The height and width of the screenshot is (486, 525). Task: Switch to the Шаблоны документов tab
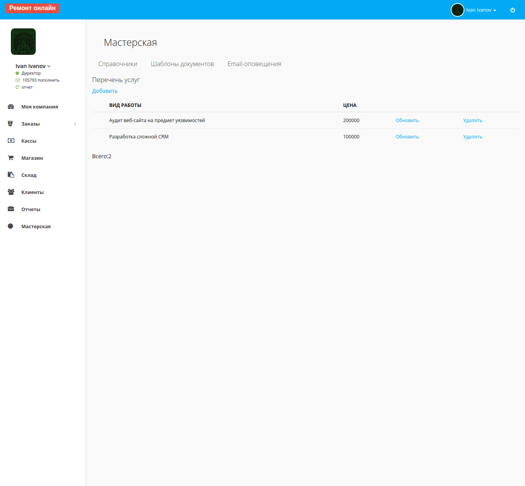pos(182,64)
